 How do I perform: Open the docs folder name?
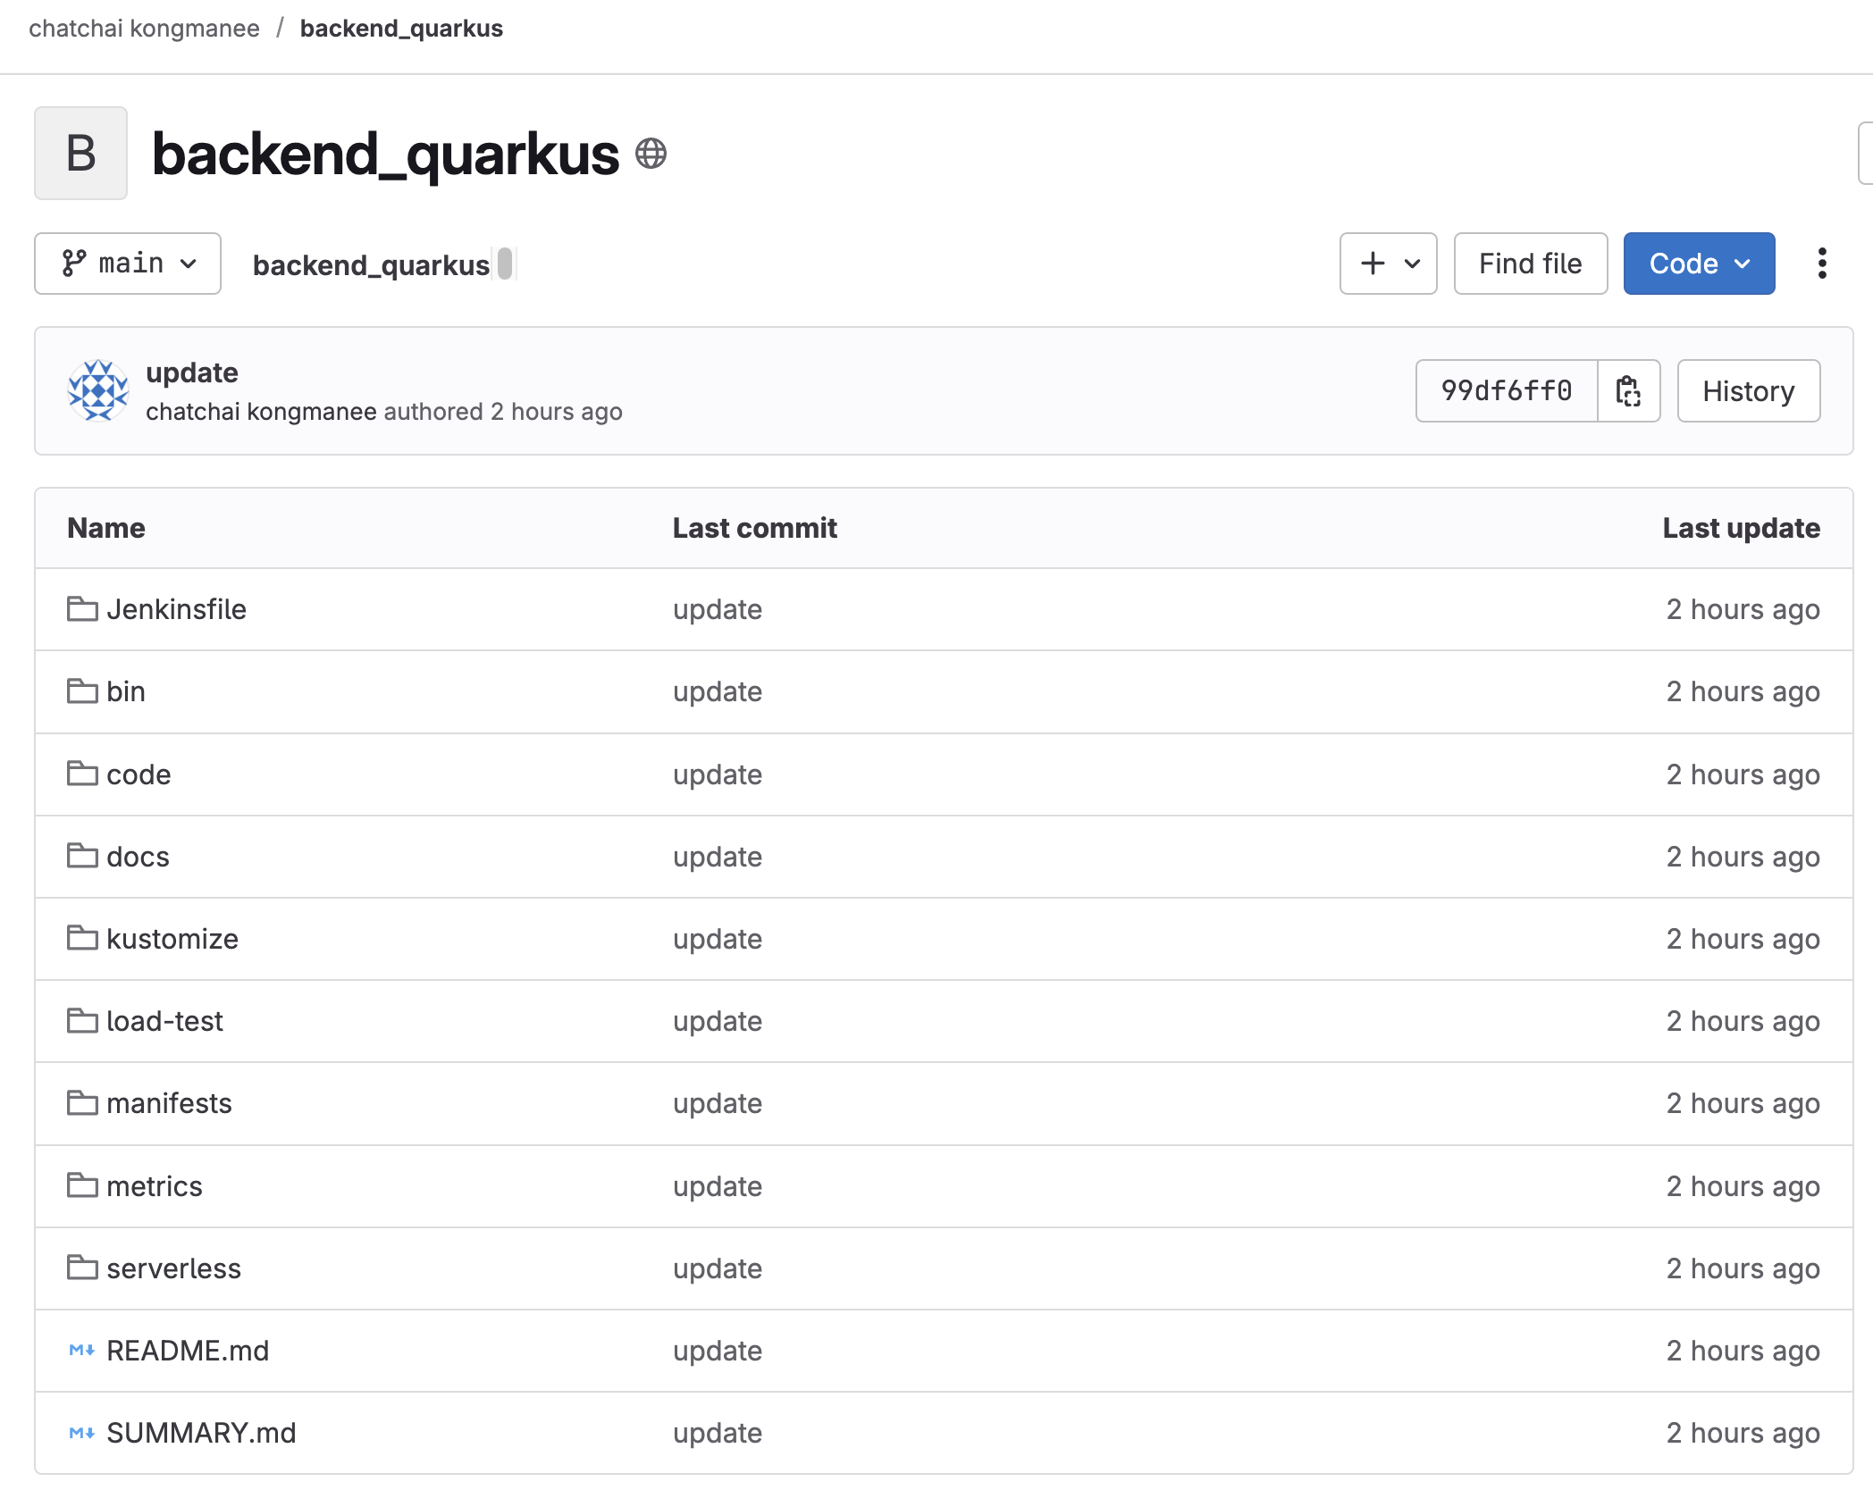pyautogui.click(x=138, y=857)
